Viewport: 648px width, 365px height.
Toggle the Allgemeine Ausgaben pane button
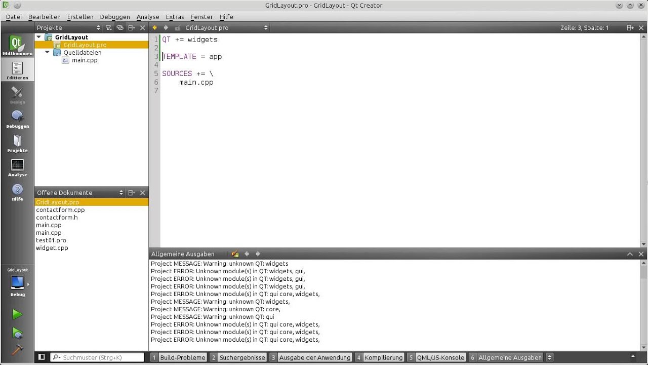click(506, 357)
